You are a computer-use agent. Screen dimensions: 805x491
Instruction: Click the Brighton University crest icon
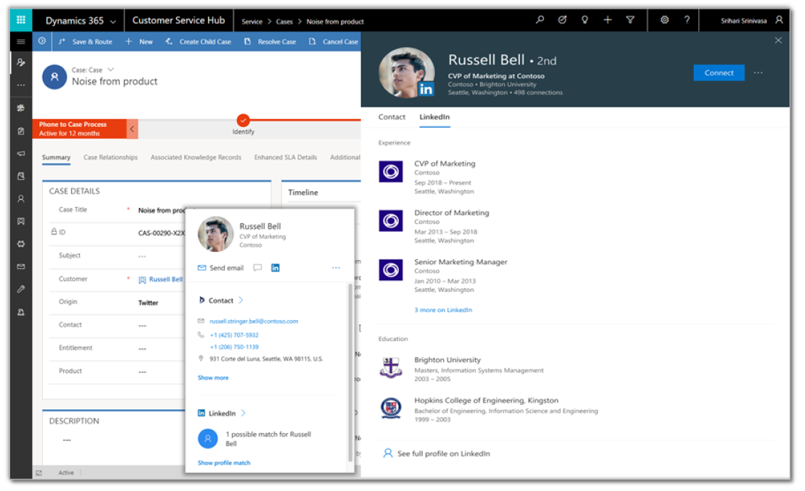tap(391, 367)
